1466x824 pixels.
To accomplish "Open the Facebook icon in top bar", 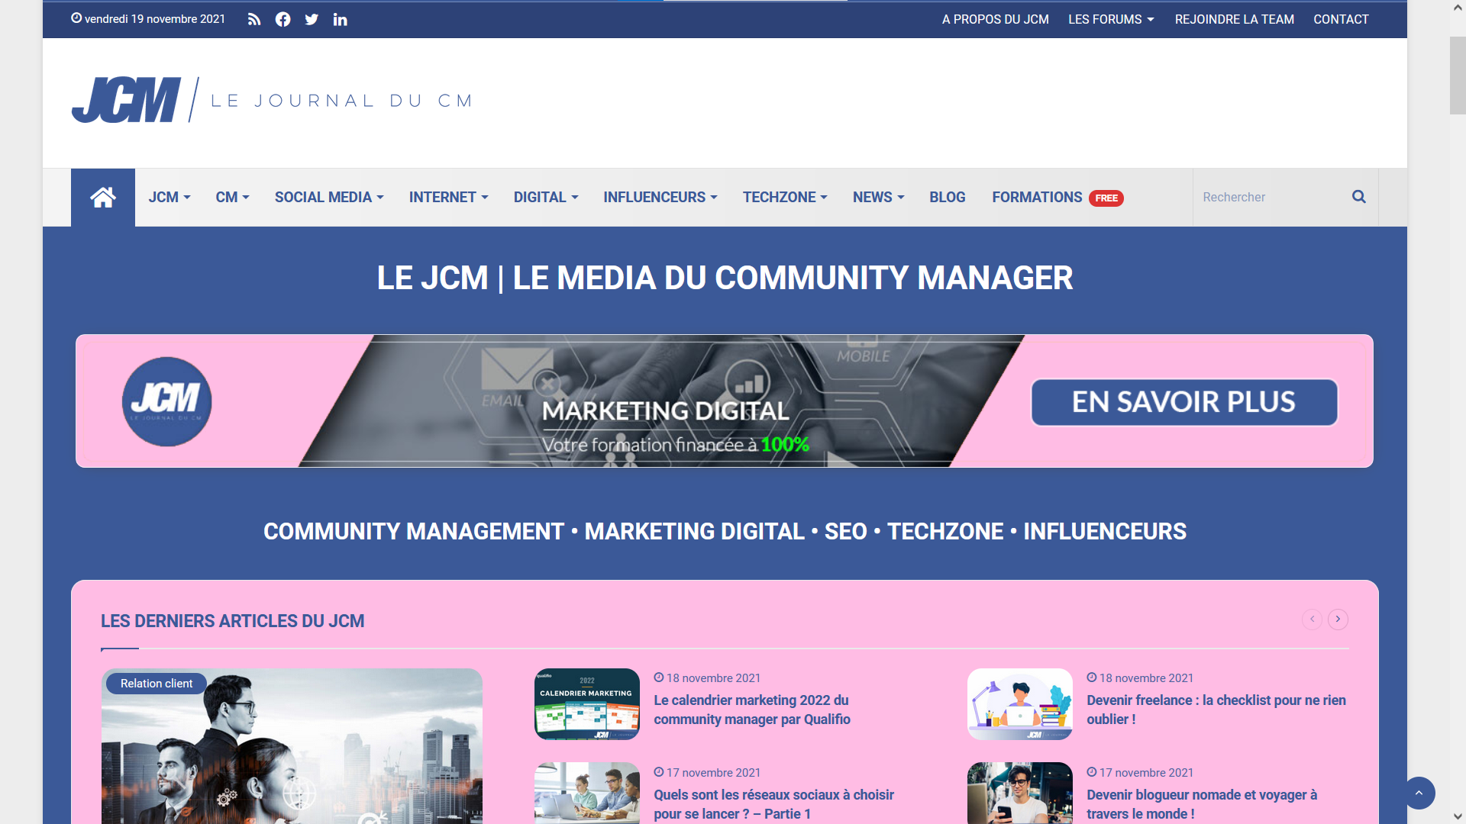I will tap(283, 19).
